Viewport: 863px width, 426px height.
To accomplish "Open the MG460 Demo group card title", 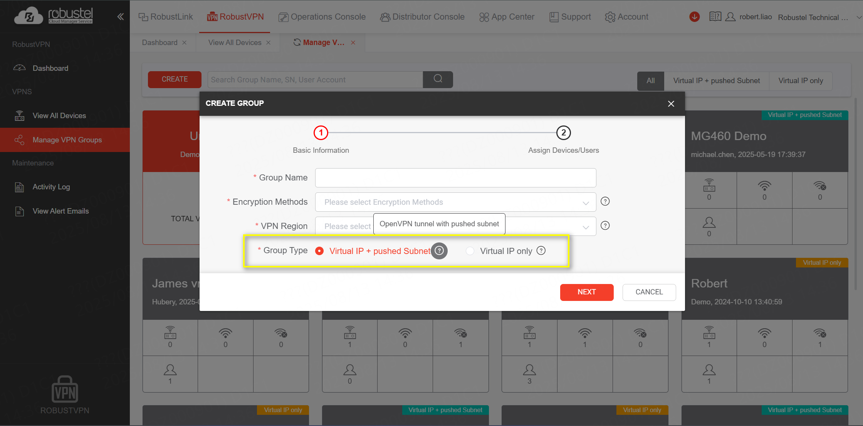I will click(x=729, y=136).
